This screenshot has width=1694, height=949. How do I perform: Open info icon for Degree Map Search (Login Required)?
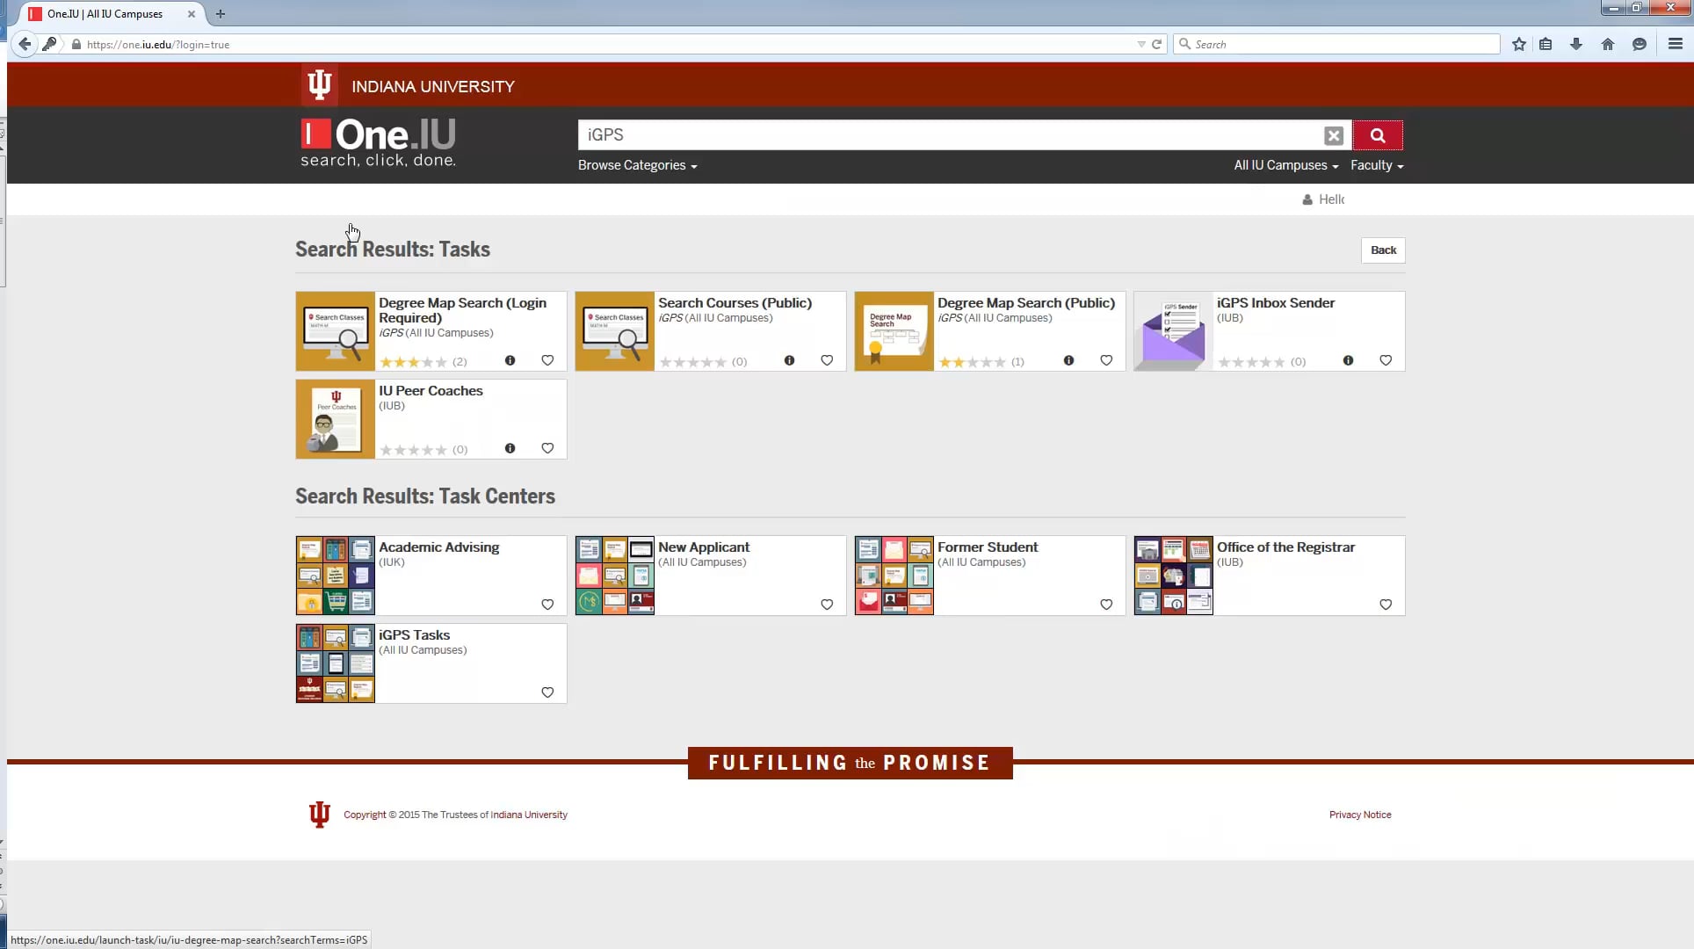point(510,360)
